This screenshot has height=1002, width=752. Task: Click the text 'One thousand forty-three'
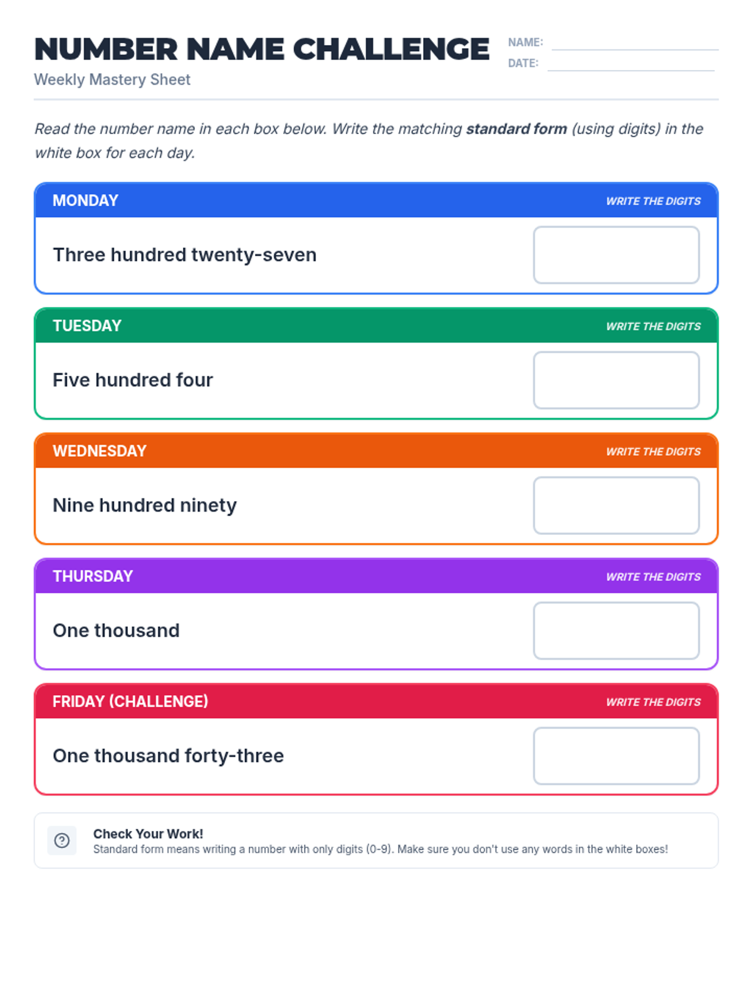168,756
